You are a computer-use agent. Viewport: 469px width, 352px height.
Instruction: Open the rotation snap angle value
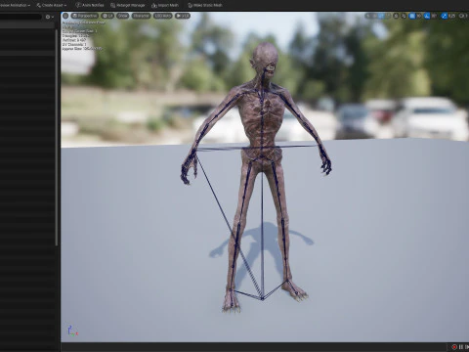tap(434, 16)
